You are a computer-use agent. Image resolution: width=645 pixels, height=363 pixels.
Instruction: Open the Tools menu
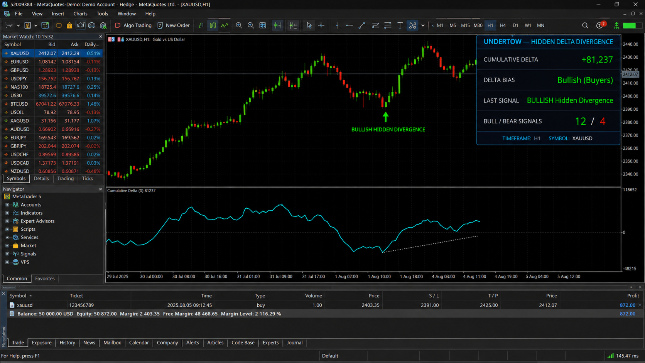pyautogui.click(x=102, y=14)
